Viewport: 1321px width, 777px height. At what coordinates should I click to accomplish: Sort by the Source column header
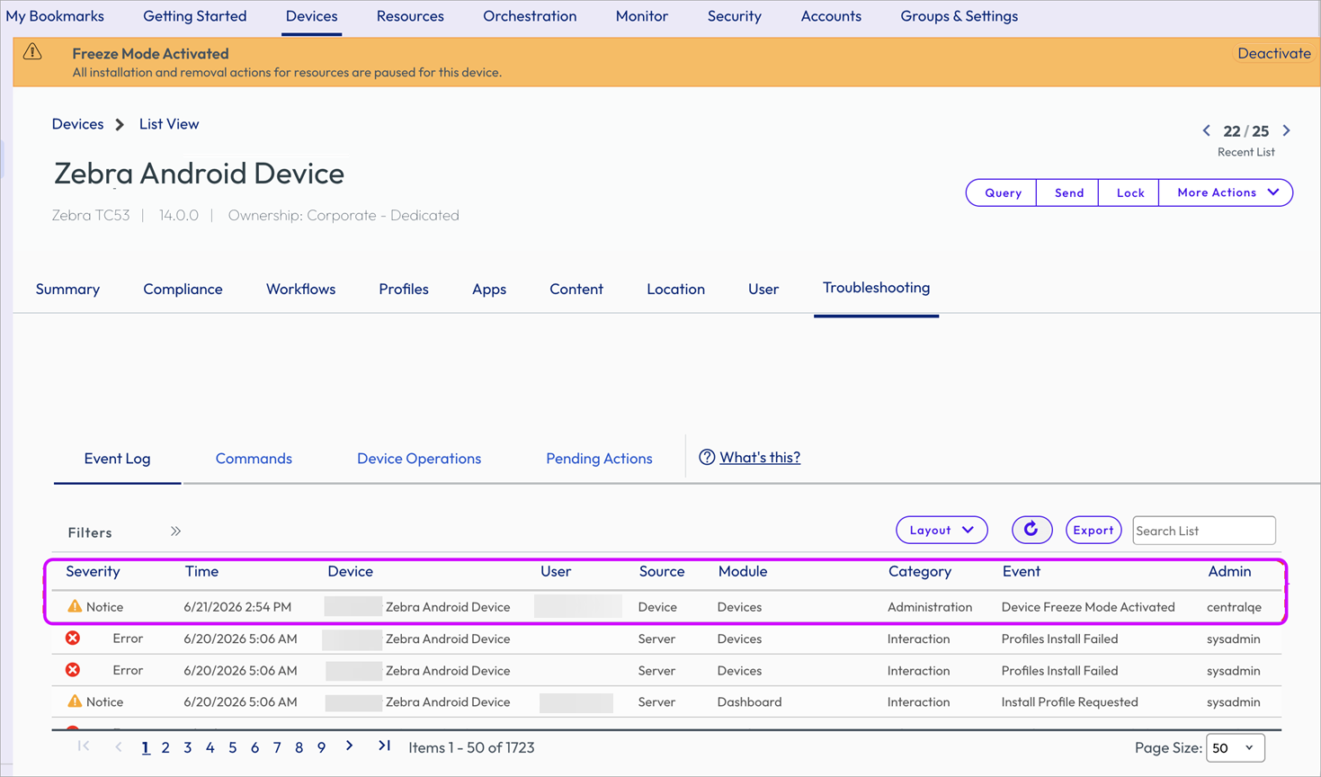pos(661,571)
